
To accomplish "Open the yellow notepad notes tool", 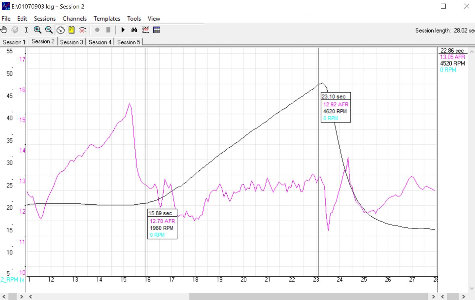I will click(x=72, y=30).
